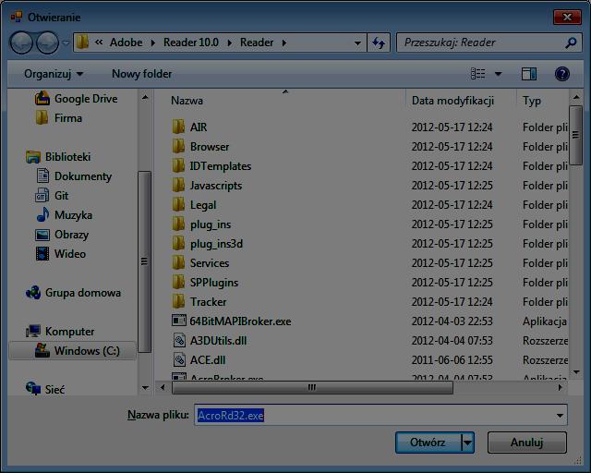Select the 64BitMAPIBroker.exe file icon
Viewport: 591px width, 473px height.
(179, 321)
